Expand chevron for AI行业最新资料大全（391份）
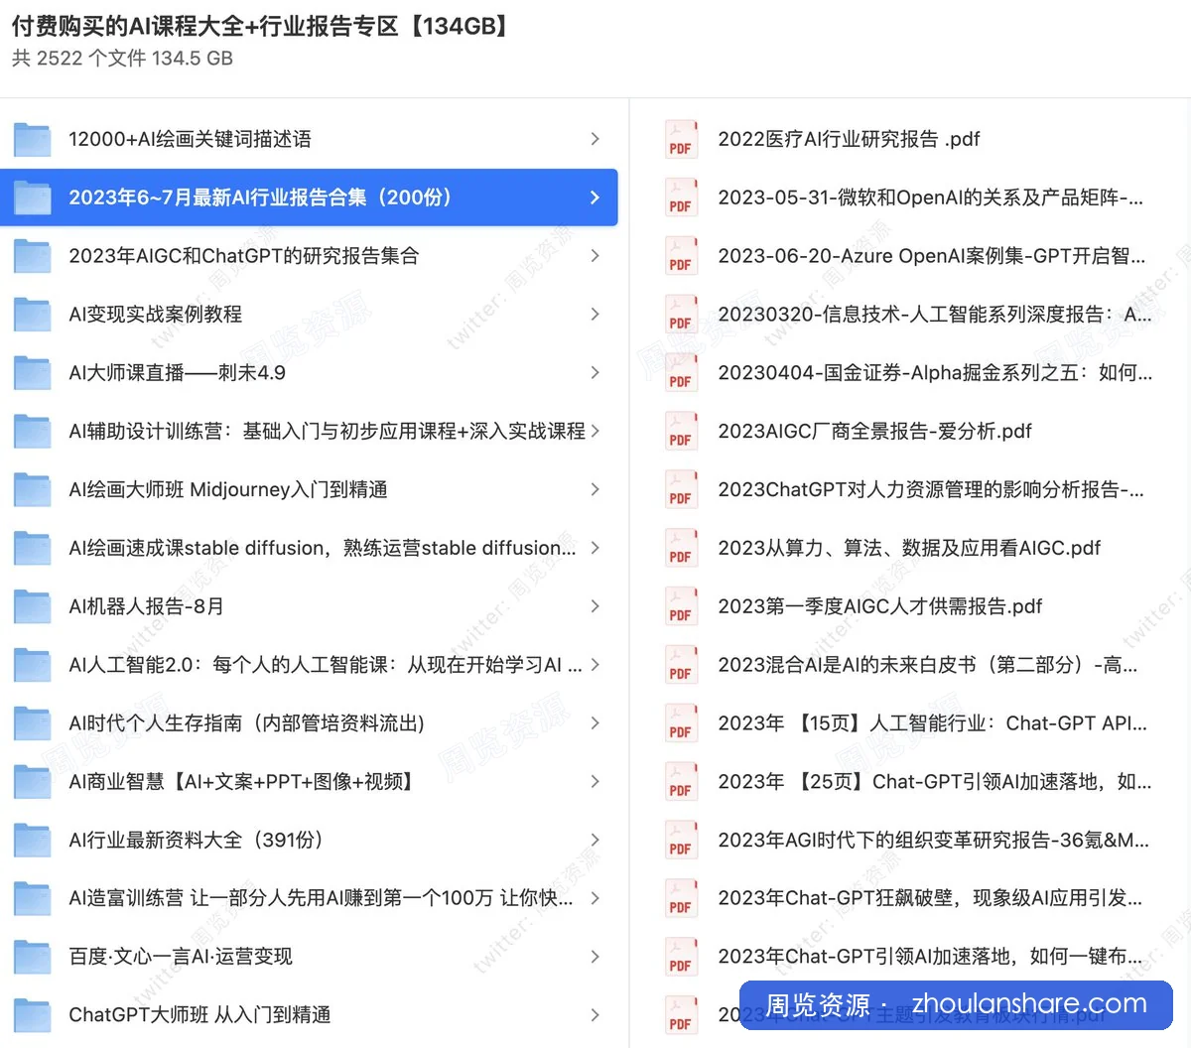This screenshot has height=1048, width=1191. pyautogui.click(x=595, y=841)
